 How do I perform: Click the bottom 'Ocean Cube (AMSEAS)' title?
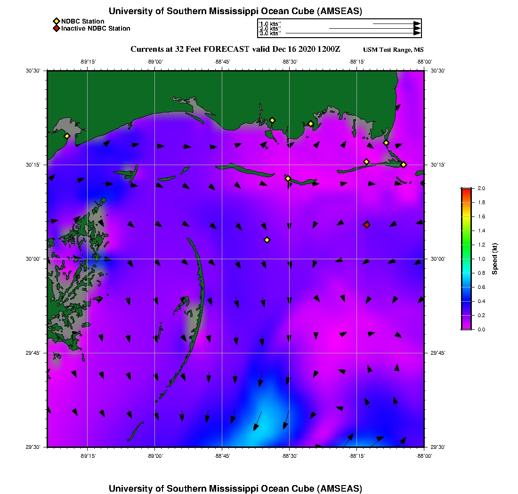coord(235,488)
